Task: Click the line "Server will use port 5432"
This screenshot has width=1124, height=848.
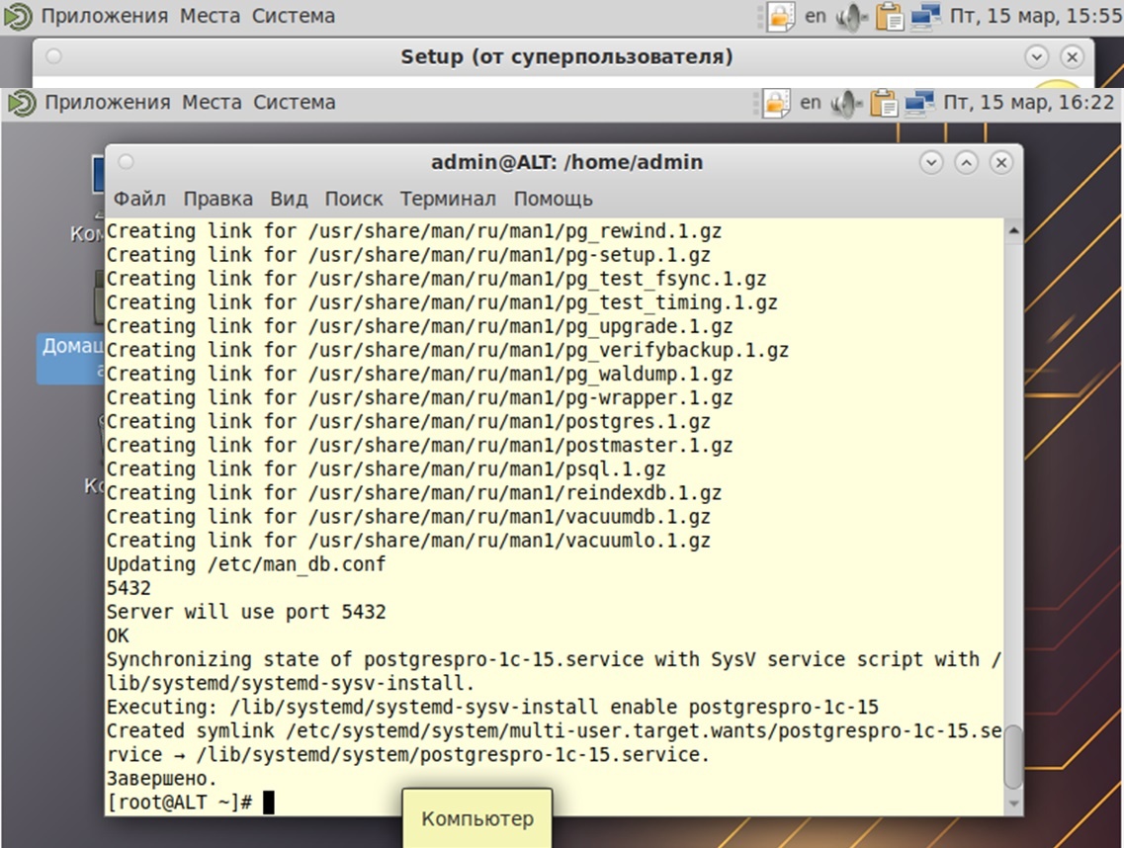Action: coord(246,612)
